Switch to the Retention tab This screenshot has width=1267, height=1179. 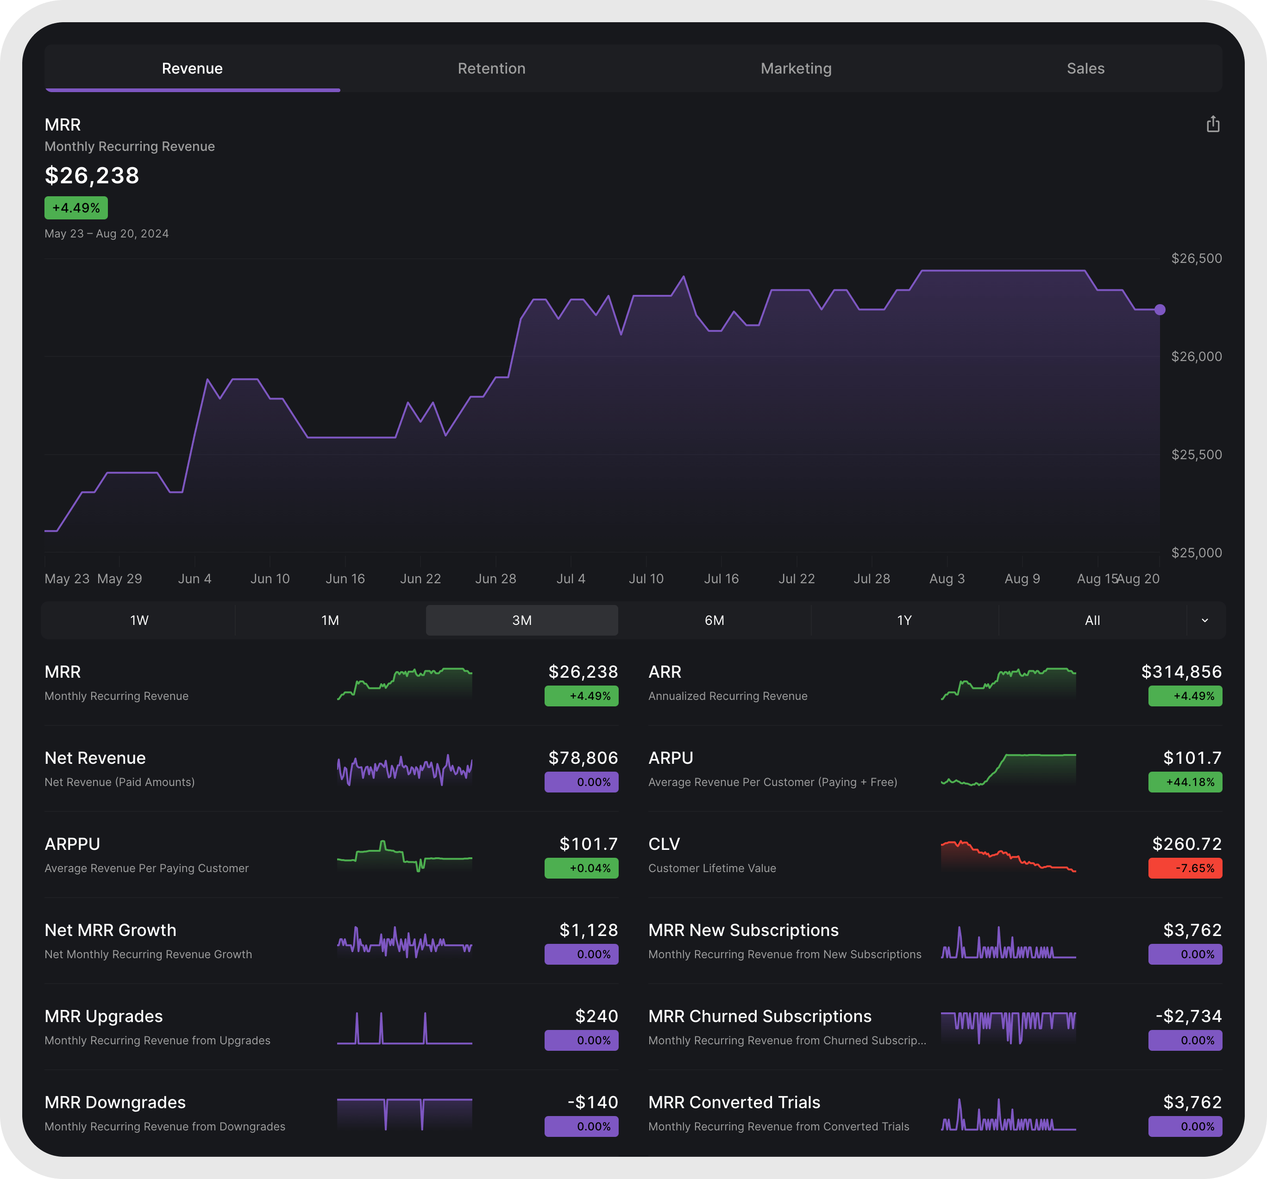click(x=491, y=68)
